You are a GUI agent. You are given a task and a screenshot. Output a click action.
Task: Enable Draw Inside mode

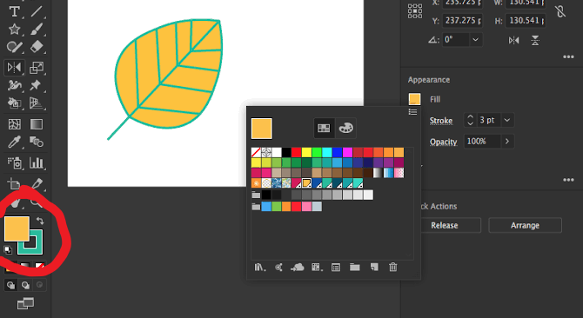(x=39, y=285)
